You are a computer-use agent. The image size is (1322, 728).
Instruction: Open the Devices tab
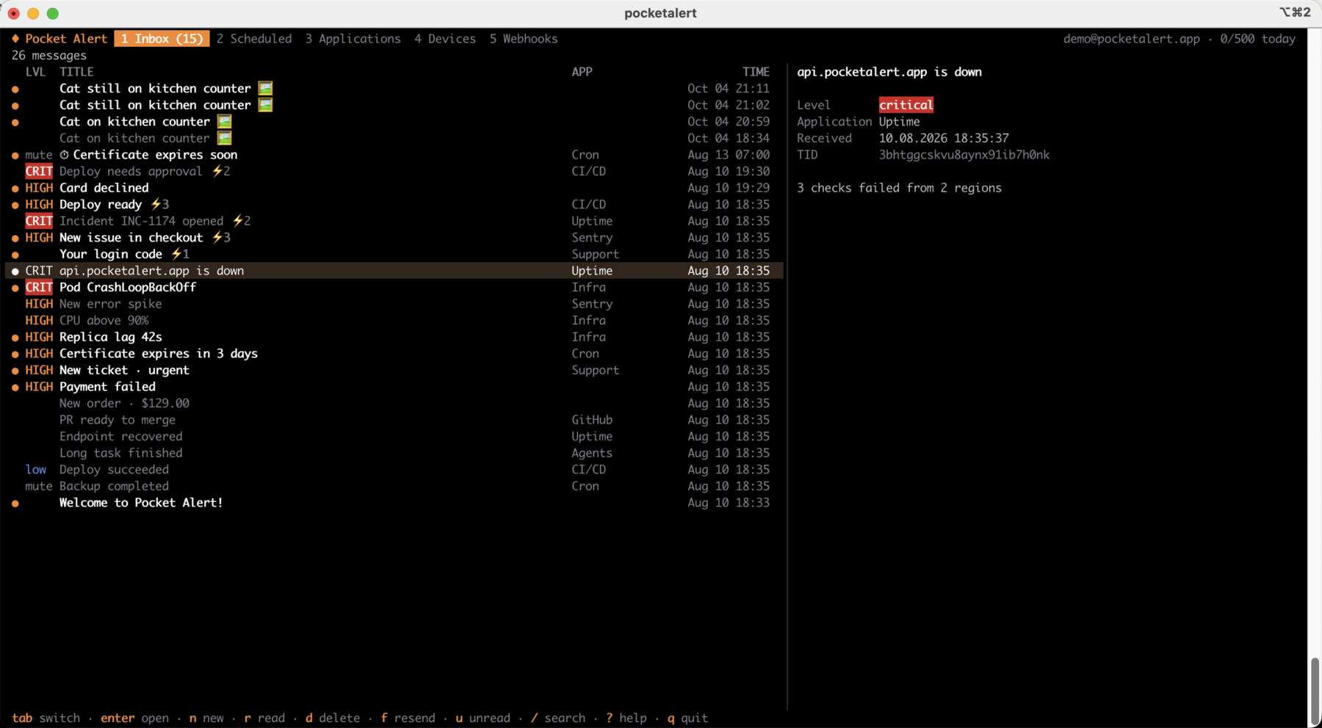pos(445,39)
